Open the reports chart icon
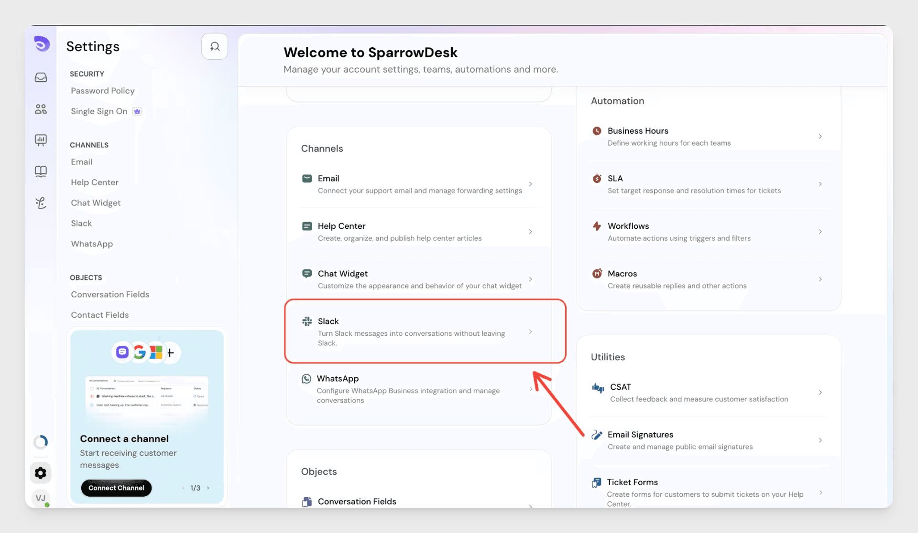This screenshot has height=533, width=918. pyautogui.click(x=41, y=140)
